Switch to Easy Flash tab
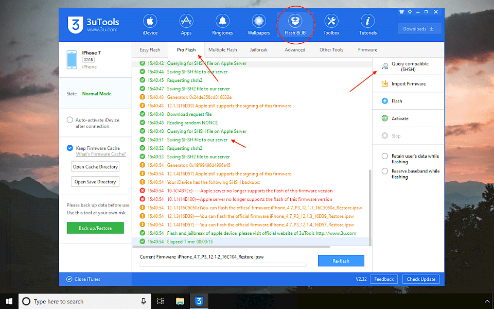494x309 pixels. 150,50
